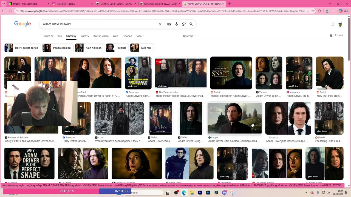Open a new browser tab
Screen dimensions: 351x197
[x=230, y=4]
